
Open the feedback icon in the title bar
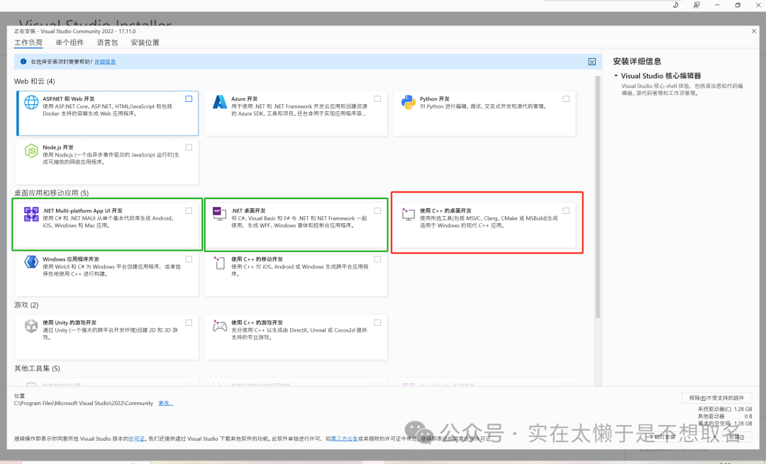pos(696,5)
